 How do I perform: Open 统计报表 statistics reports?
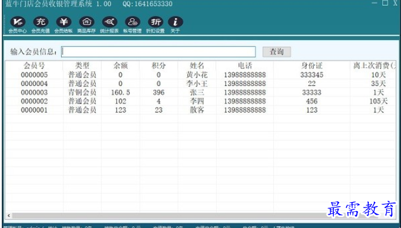109,25
